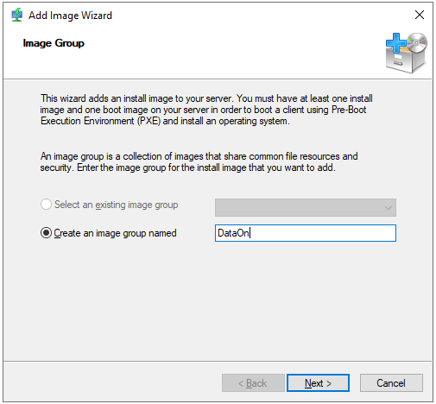Click the Select an existing image group label
This screenshot has width=436, height=404.
[117, 205]
